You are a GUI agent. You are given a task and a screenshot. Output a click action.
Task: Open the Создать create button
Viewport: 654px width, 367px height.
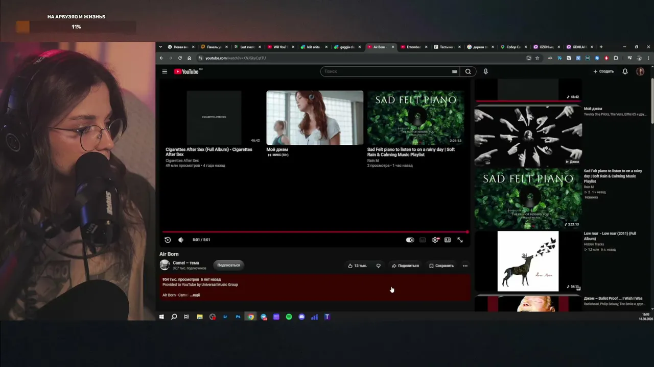coord(603,71)
